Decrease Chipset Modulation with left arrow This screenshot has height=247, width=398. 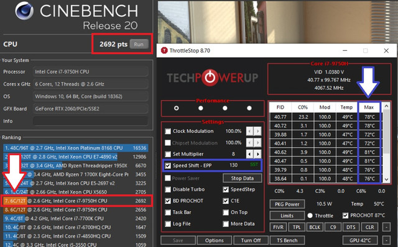[250, 143]
